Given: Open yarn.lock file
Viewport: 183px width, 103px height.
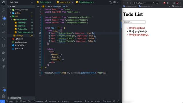Looking at the screenshot, I should (x=19, y=49).
